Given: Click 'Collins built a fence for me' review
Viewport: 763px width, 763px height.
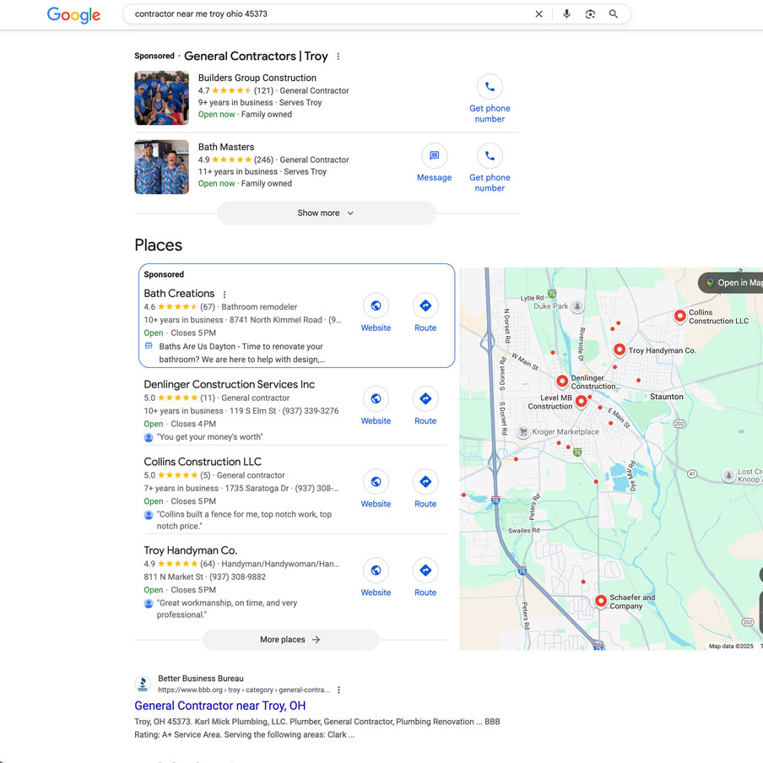Looking at the screenshot, I should tap(244, 520).
